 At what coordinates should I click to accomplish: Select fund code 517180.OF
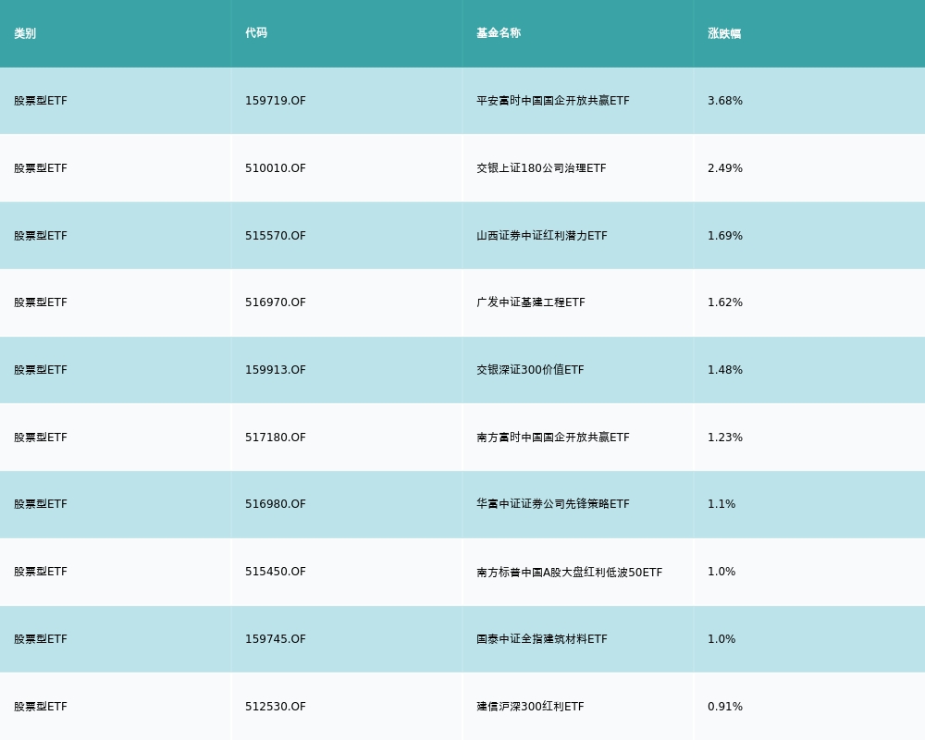(276, 438)
